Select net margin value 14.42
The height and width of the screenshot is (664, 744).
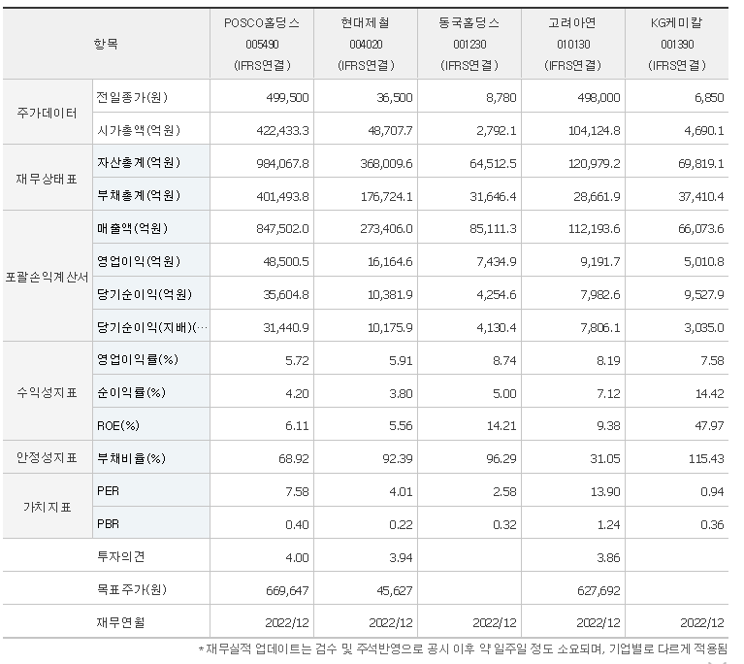coord(710,394)
